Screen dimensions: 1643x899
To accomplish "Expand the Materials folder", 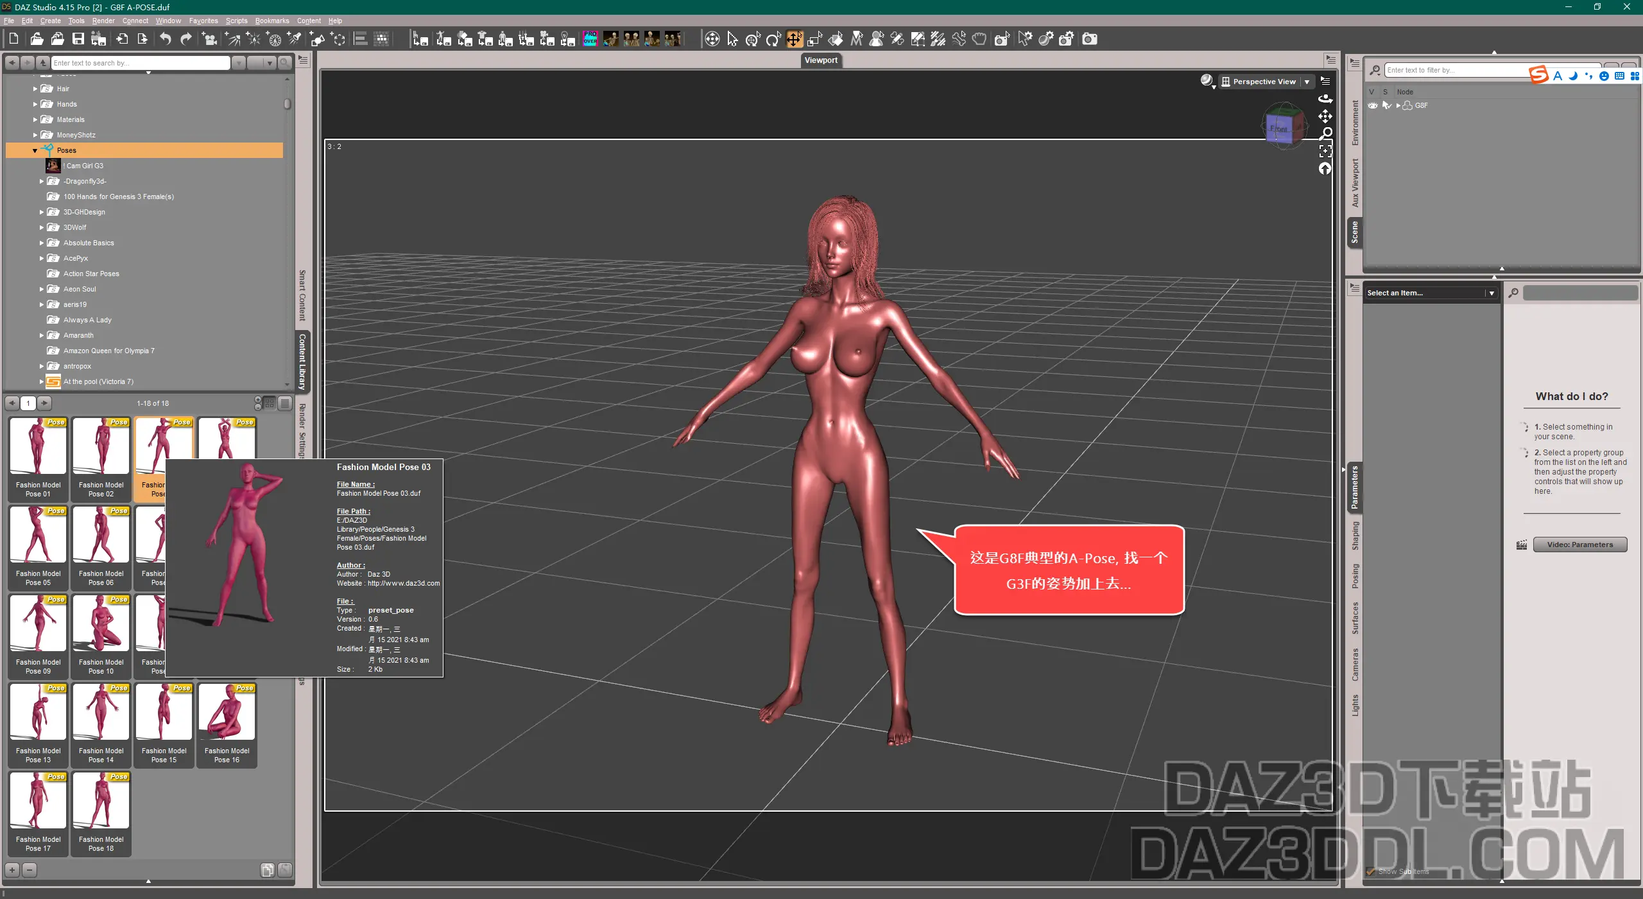I will (35, 119).
